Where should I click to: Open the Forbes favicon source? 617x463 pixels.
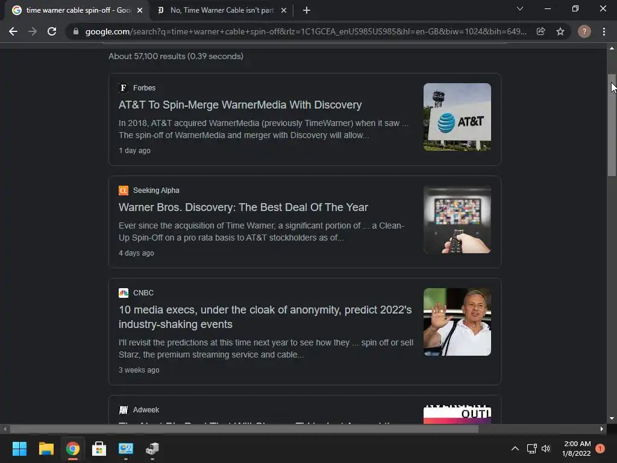123,88
